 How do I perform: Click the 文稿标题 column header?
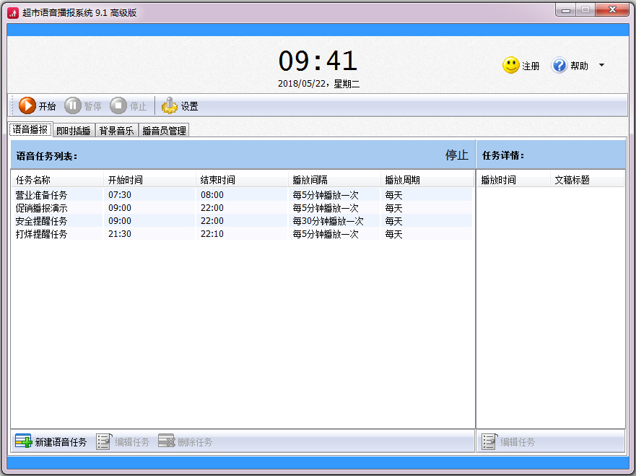(587, 180)
